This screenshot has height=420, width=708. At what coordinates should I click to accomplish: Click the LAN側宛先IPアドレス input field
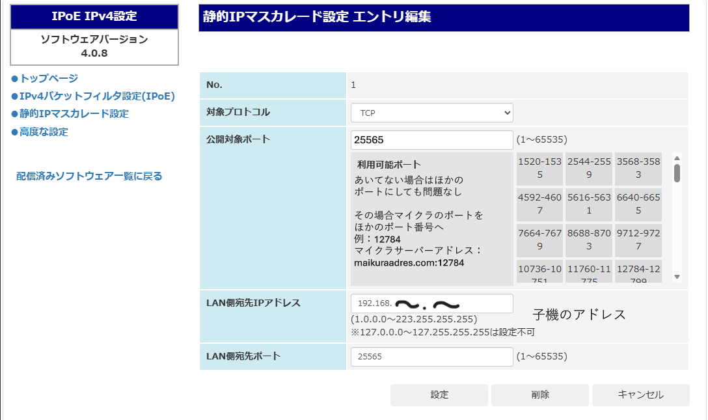(431, 303)
